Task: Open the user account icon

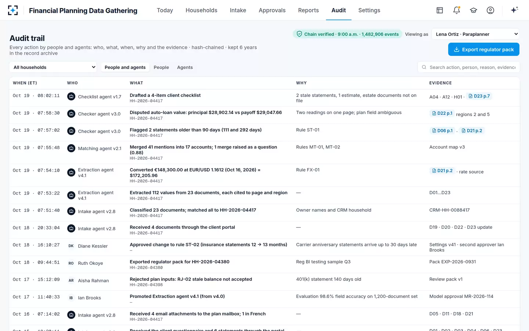Action: tap(490, 10)
